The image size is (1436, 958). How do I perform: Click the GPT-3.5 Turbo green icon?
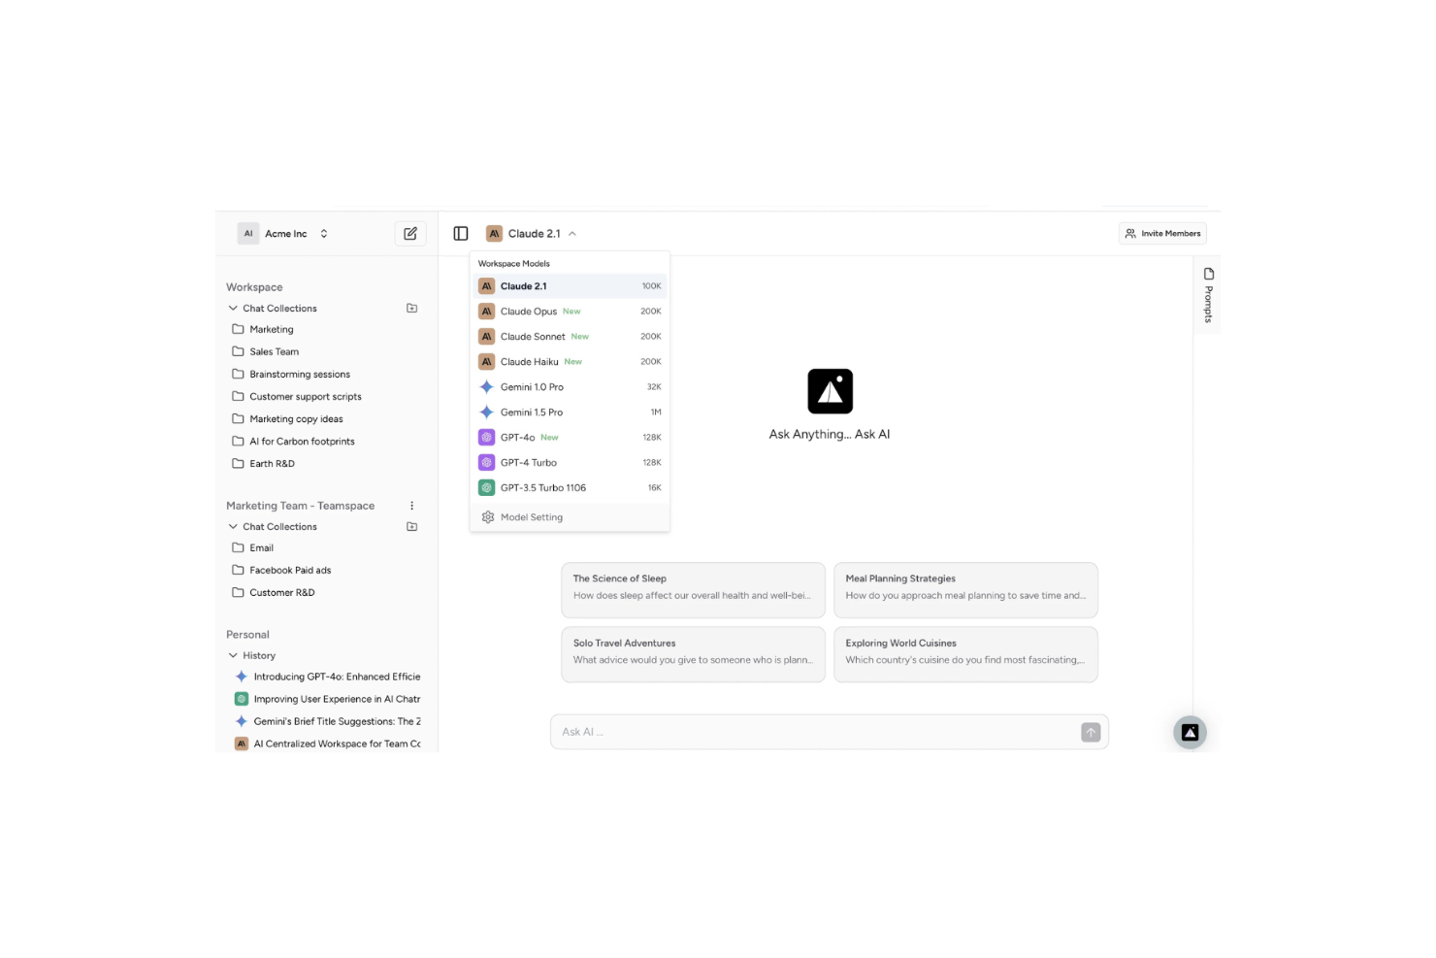(487, 487)
